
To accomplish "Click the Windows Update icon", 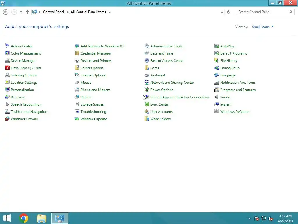I will coord(77,119).
